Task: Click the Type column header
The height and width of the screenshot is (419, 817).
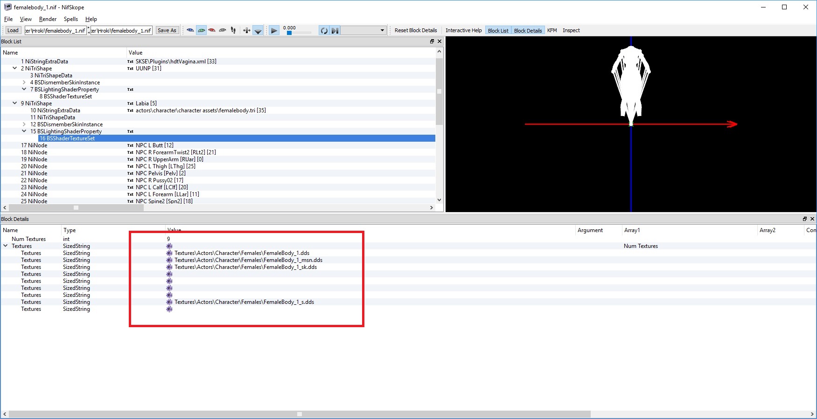Action: click(70, 230)
